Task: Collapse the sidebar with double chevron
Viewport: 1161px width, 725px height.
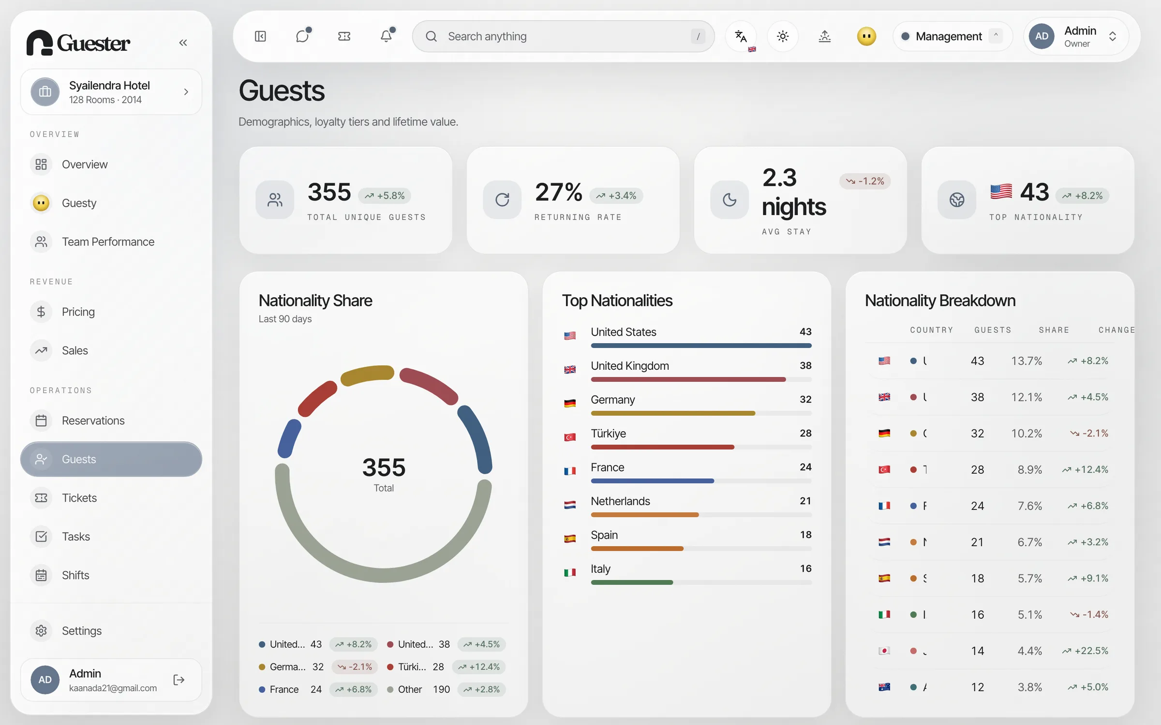Action: point(183,43)
